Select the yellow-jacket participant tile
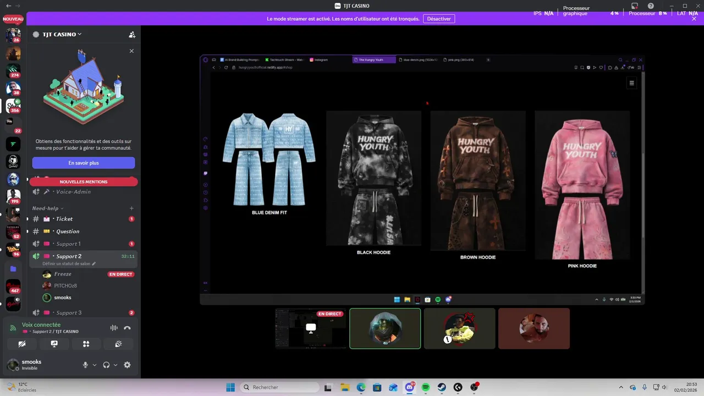Image resolution: width=704 pixels, height=396 pixels. (460, 328)
